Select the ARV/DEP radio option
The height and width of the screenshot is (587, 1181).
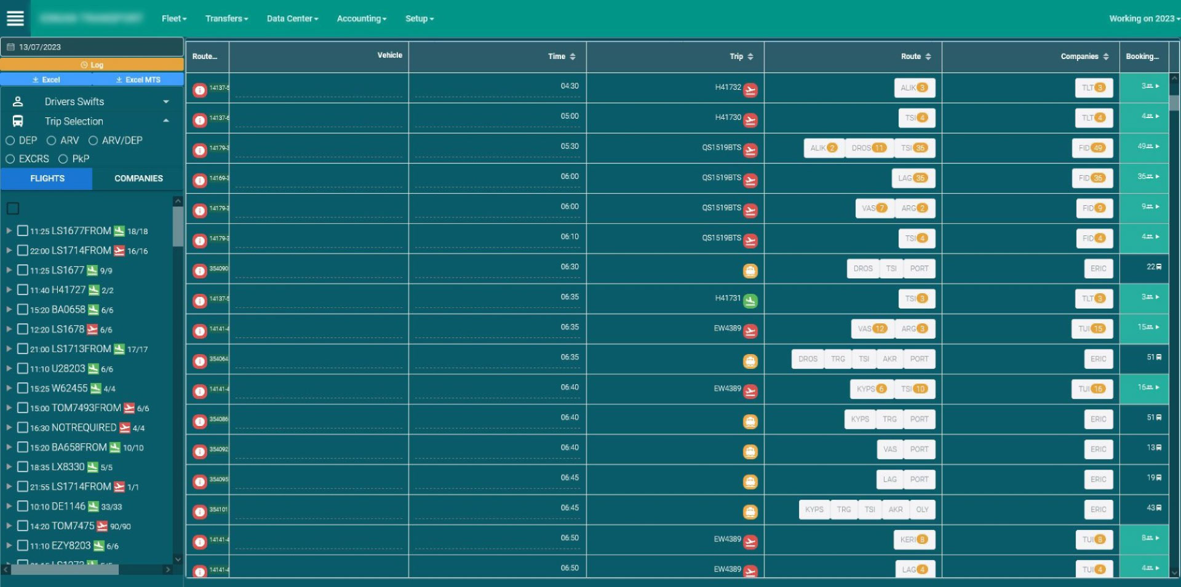tap(93, 141)
